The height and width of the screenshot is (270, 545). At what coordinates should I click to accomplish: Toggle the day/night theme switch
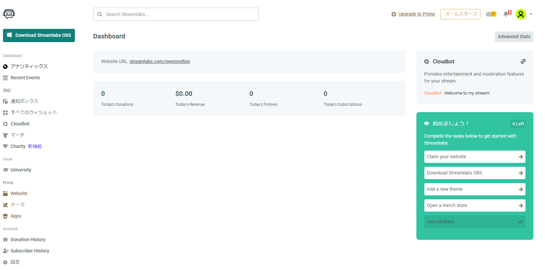[x=491, y=14]
